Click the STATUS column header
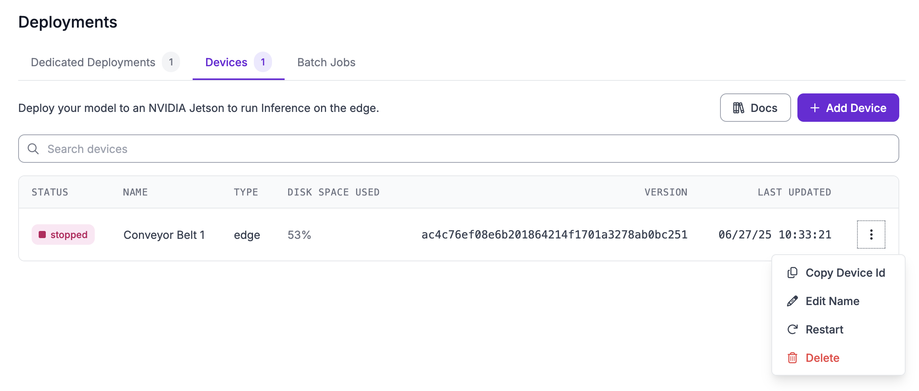Viewport: 919px width, 391px height. coord(50,192)
